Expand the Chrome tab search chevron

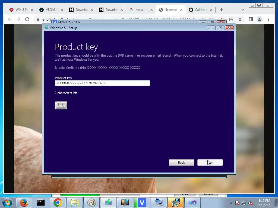point(243,10)
